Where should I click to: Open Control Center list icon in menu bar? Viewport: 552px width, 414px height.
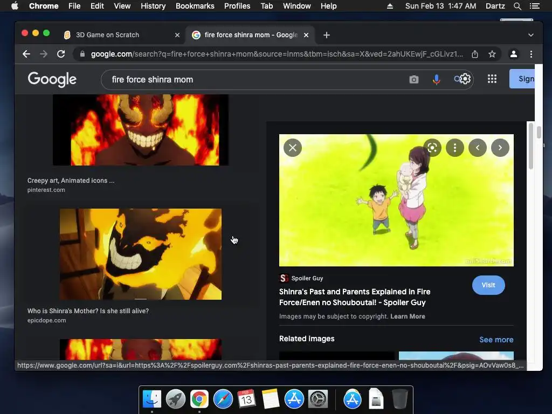pyautogui.click(x=534, y=6)
